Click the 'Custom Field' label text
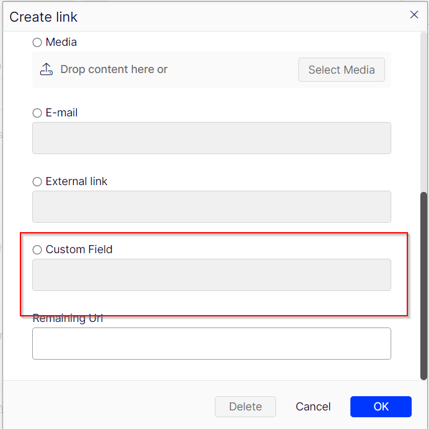 click(79, 250)
